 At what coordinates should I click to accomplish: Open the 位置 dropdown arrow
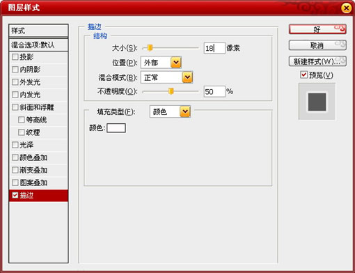176,63
